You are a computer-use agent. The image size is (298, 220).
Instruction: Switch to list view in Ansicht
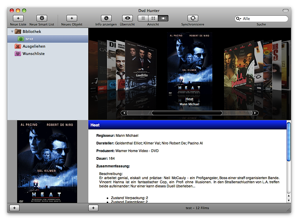[x=143, y=18]
